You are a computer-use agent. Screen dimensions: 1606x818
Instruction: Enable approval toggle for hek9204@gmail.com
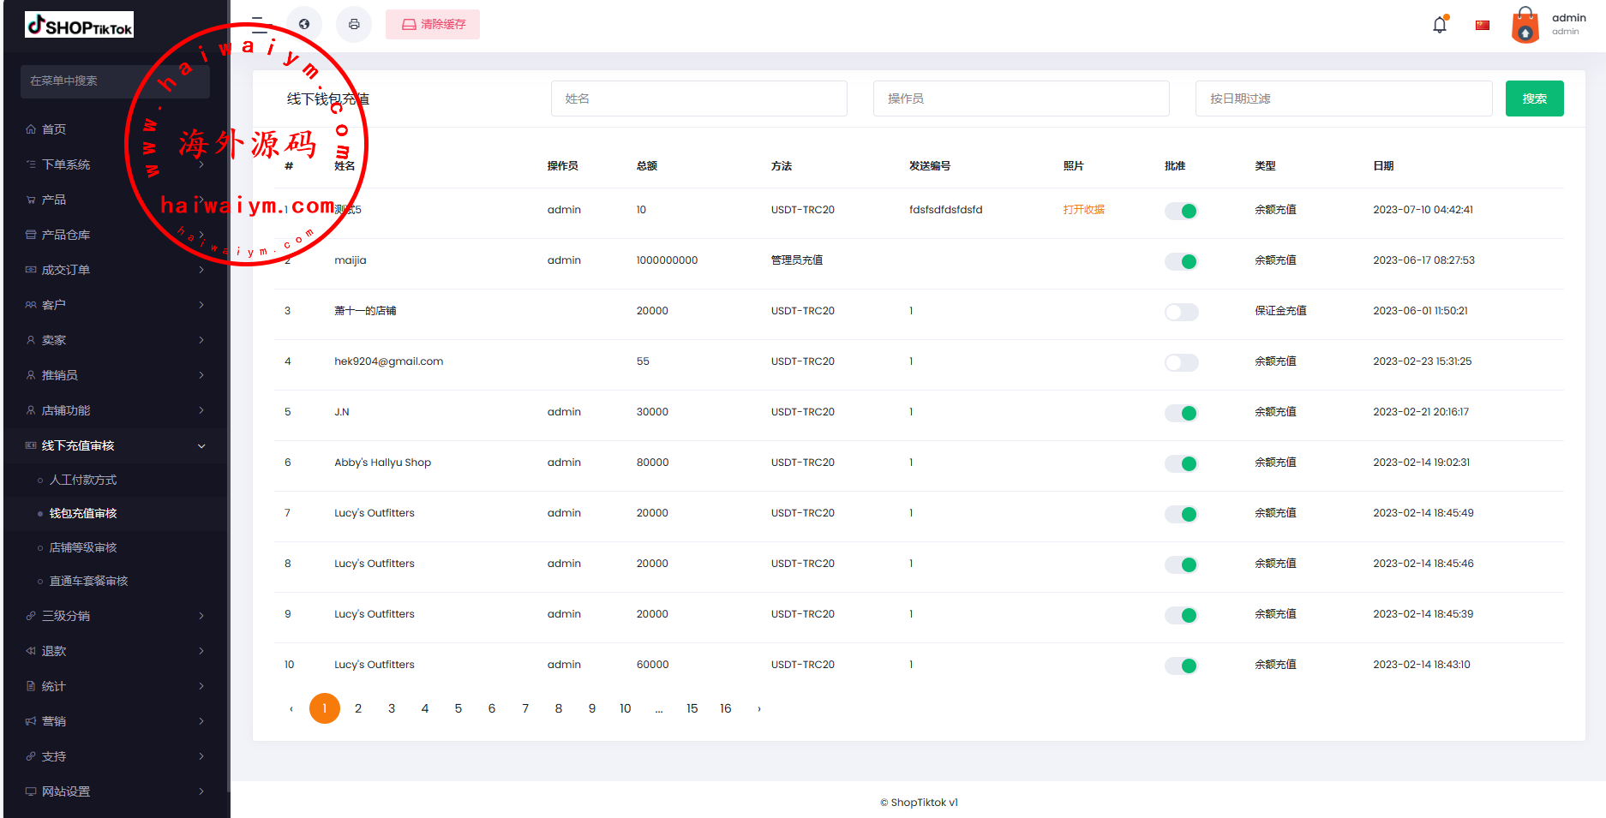click(x=1181, y=362)
